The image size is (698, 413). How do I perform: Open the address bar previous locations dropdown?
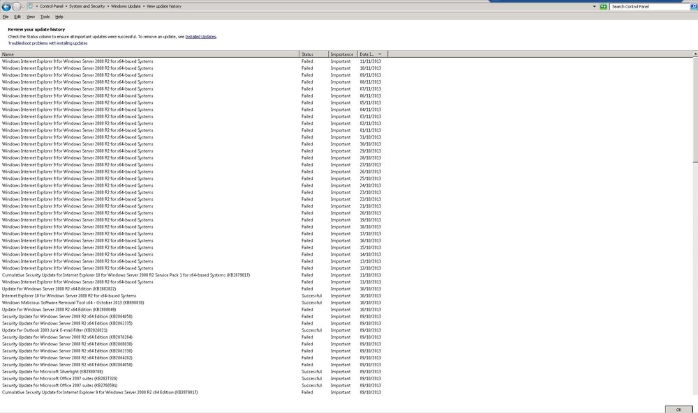click(x=594, y=6)
